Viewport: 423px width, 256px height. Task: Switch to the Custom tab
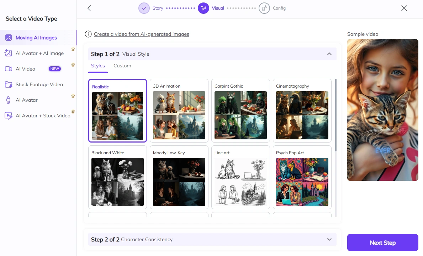[122, 66]
